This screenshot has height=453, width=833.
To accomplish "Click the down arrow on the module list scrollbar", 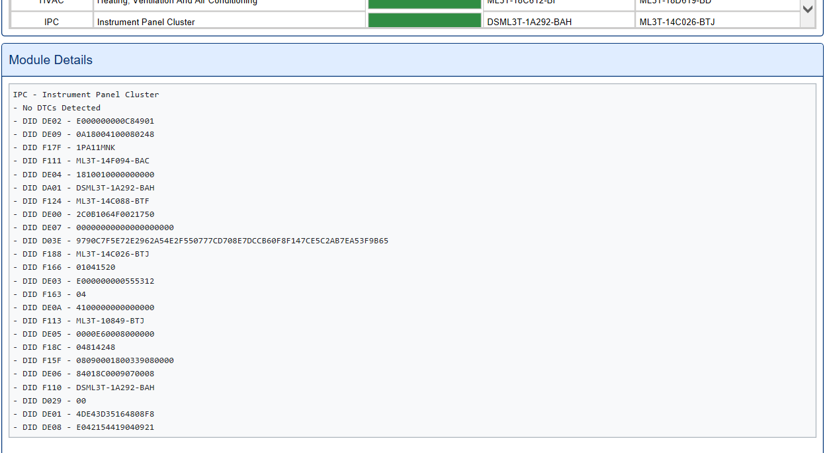I will pyautogui.click(x=807, y=9).
